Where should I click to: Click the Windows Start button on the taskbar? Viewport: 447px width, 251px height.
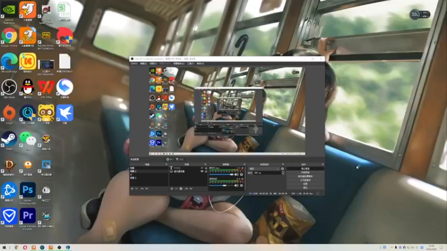point(4,248)
